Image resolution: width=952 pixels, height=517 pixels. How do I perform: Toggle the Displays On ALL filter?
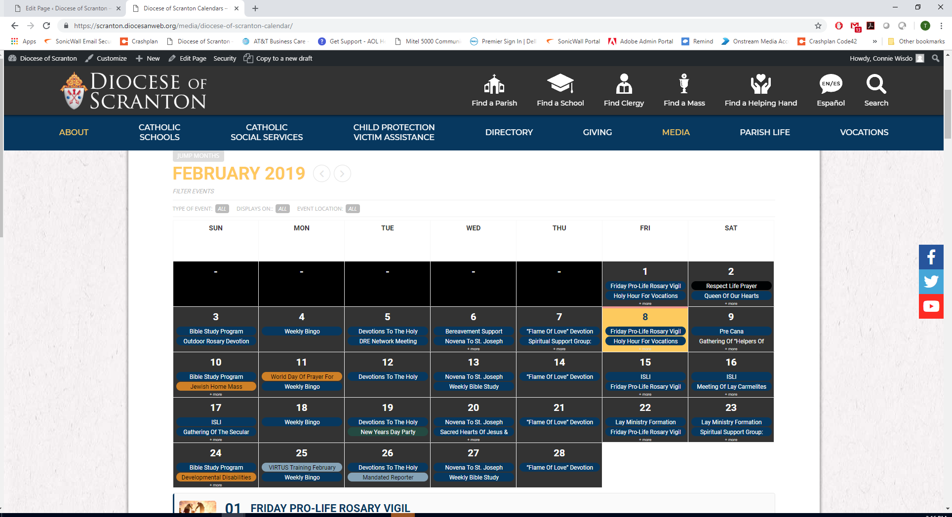tap(282, 209)
